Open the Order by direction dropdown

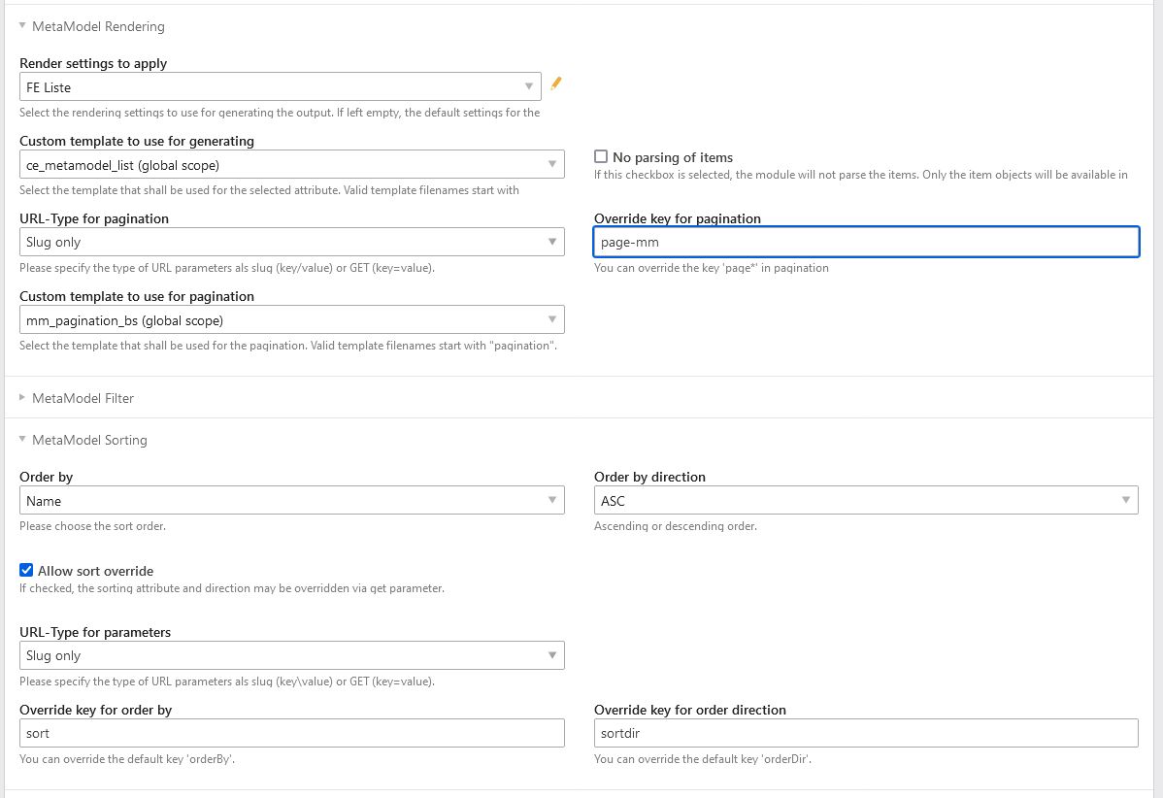pos(866,501)
